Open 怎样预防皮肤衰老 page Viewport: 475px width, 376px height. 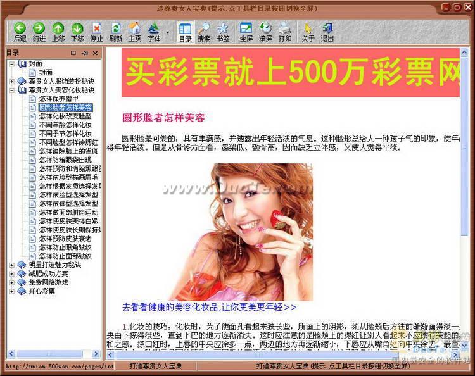point(65,239)
